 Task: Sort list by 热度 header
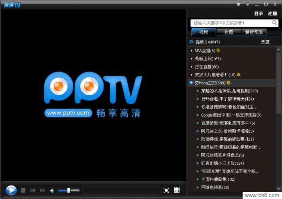pyautogui.click(x=265, y=42)
